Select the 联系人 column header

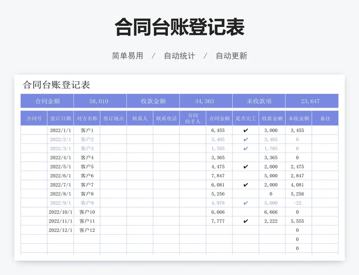point(140,118)
